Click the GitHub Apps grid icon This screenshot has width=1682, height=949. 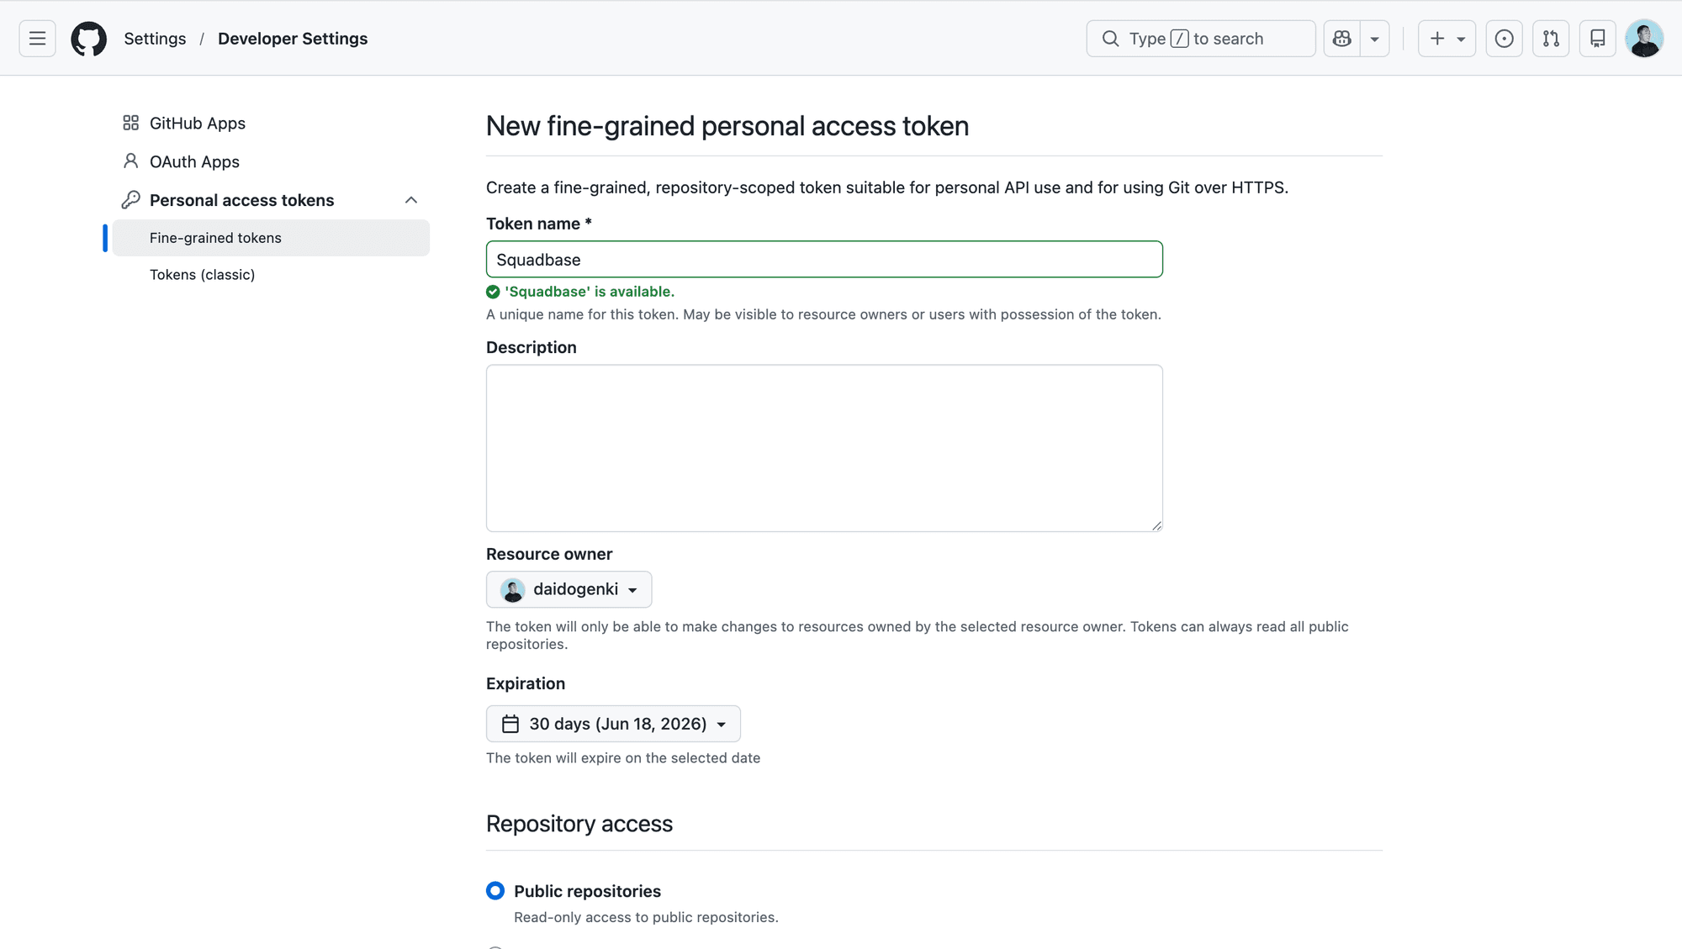[130, 124]
